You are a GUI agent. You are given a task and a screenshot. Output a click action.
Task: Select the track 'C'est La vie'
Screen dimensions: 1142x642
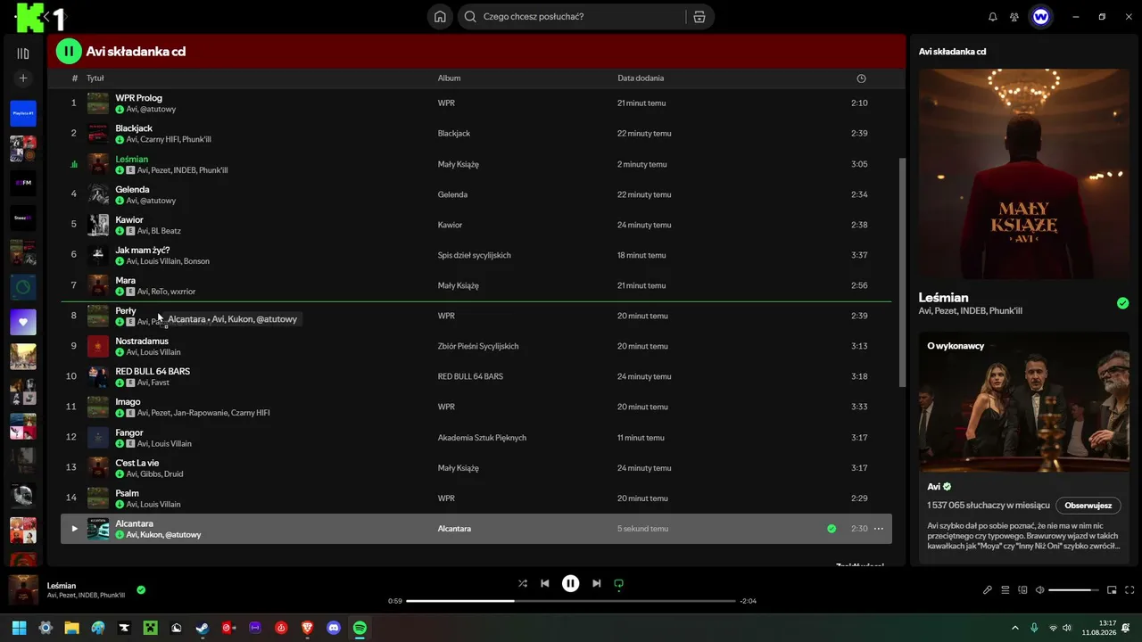tap(137, 463)
